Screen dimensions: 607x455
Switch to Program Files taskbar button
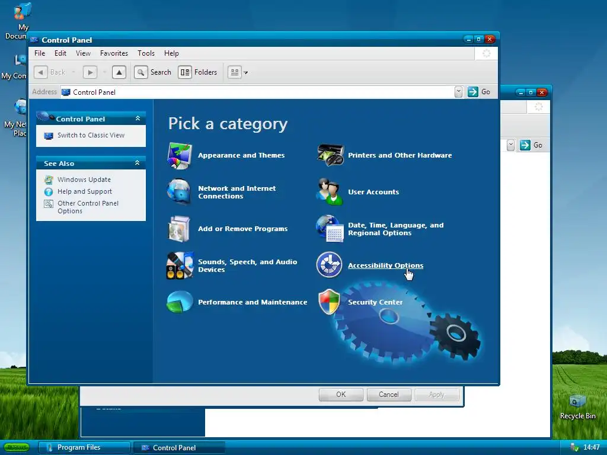pos(84,447)
